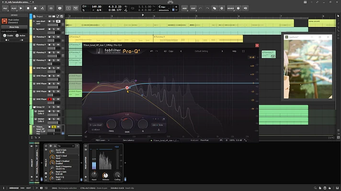
Task: Open the EDIT menu
Action: [x=193, y=8]
